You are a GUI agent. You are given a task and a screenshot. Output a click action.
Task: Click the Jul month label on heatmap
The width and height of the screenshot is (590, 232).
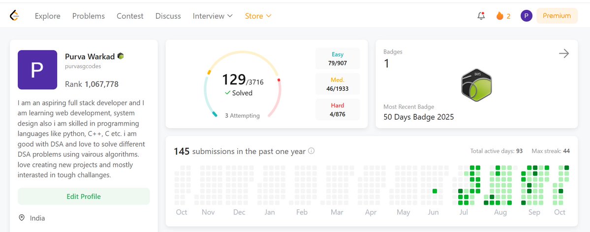464,212
